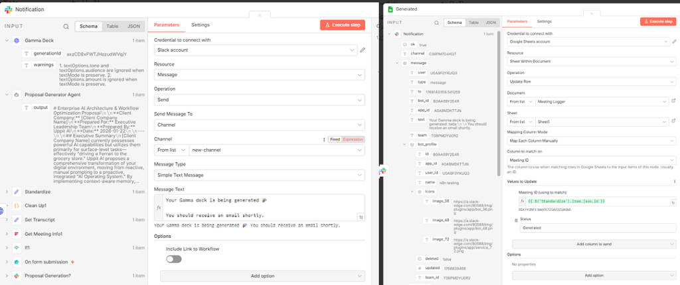This screenshot has width=680, height=285.
Task: Click the trash icon beside Status field
Action: [x=515, y=221]
